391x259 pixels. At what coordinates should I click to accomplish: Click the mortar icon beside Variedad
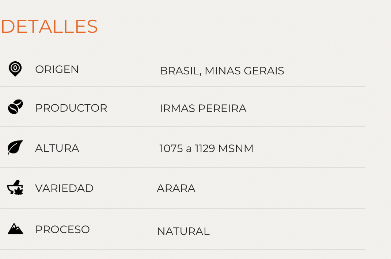pos(15,188)
